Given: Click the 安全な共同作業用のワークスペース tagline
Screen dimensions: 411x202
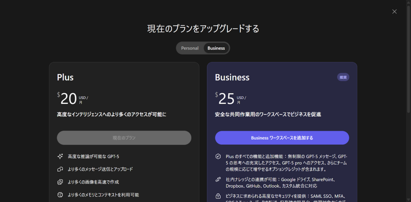Looking at the screenshot, I should (268, 114).
